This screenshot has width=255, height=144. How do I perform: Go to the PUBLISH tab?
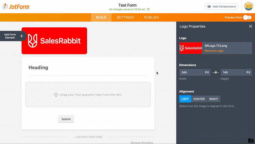(151, 17)
